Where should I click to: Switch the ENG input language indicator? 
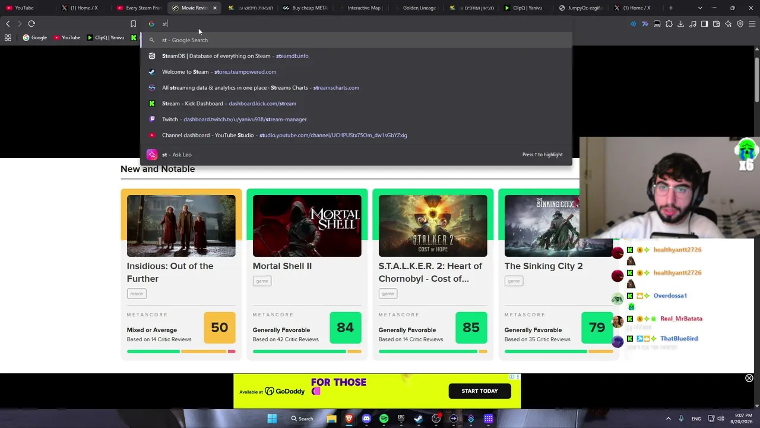[696, 418]
